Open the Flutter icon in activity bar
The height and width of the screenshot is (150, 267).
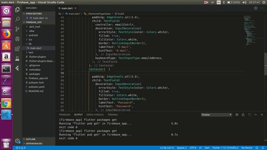[17, 68]
